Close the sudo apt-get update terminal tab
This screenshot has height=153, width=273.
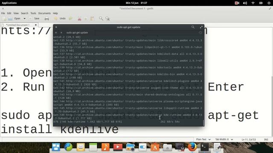click(x=61, y=33)
